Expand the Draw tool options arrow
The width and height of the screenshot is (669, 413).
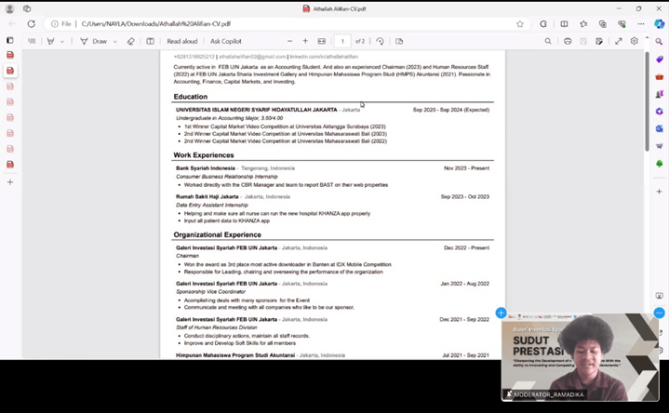pos(114,41)
